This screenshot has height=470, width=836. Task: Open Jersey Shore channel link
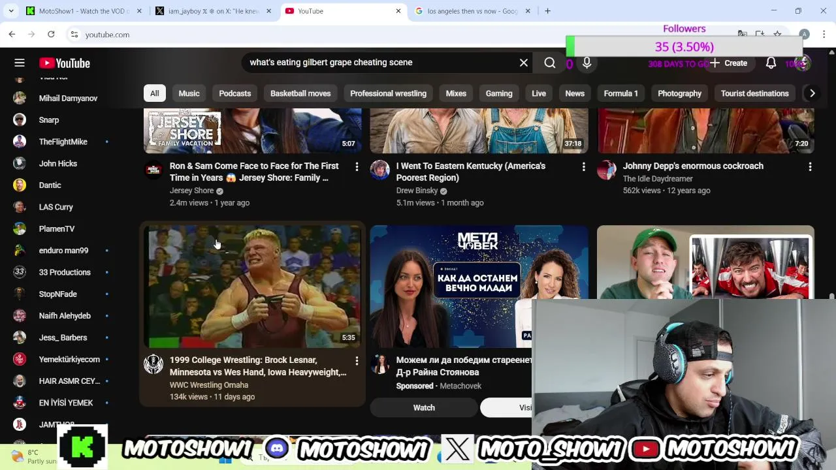(x=191, y=191)
